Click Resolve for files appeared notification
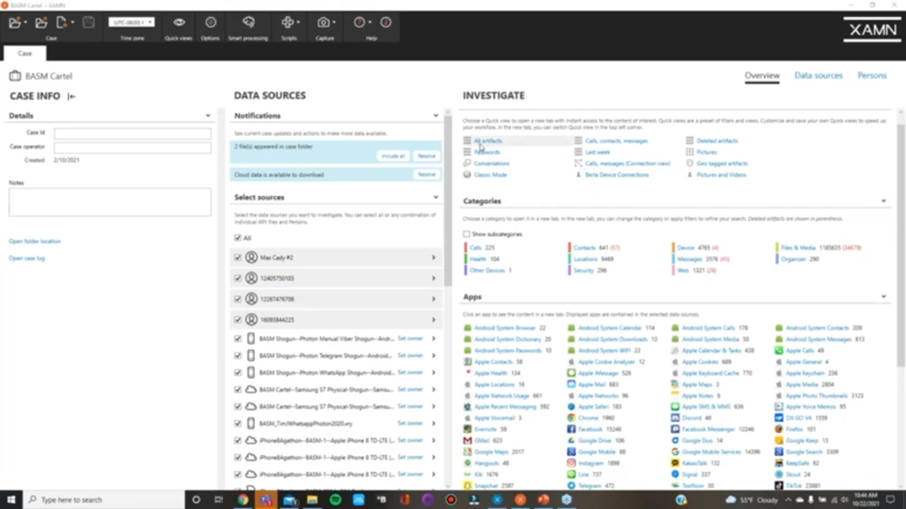This screenshot has width=906, height=509. 426,156
